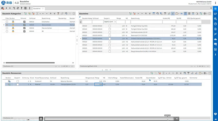This screenshot has height=121, width=218.
Task: Toggle Gesperrt checkbox for Betonier-Stunden resource
Action: pyautogui.click(x=18, y=81)
